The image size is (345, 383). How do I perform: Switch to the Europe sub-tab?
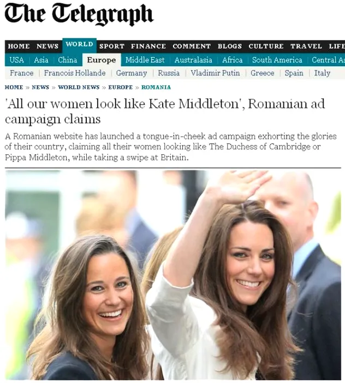point(102,60)
